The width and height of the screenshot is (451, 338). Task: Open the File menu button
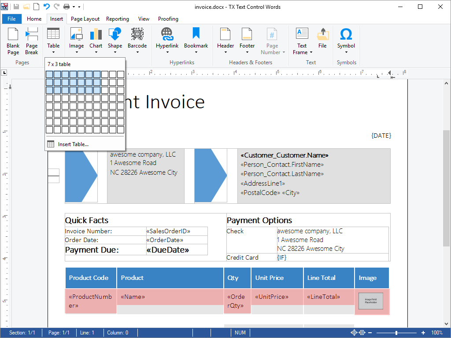pos(11,19)
